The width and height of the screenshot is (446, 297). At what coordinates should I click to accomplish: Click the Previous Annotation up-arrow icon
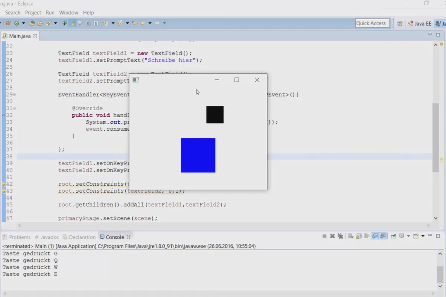(120, 23)
